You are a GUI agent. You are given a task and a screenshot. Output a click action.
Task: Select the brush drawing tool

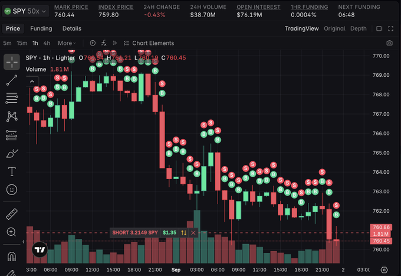12,153
